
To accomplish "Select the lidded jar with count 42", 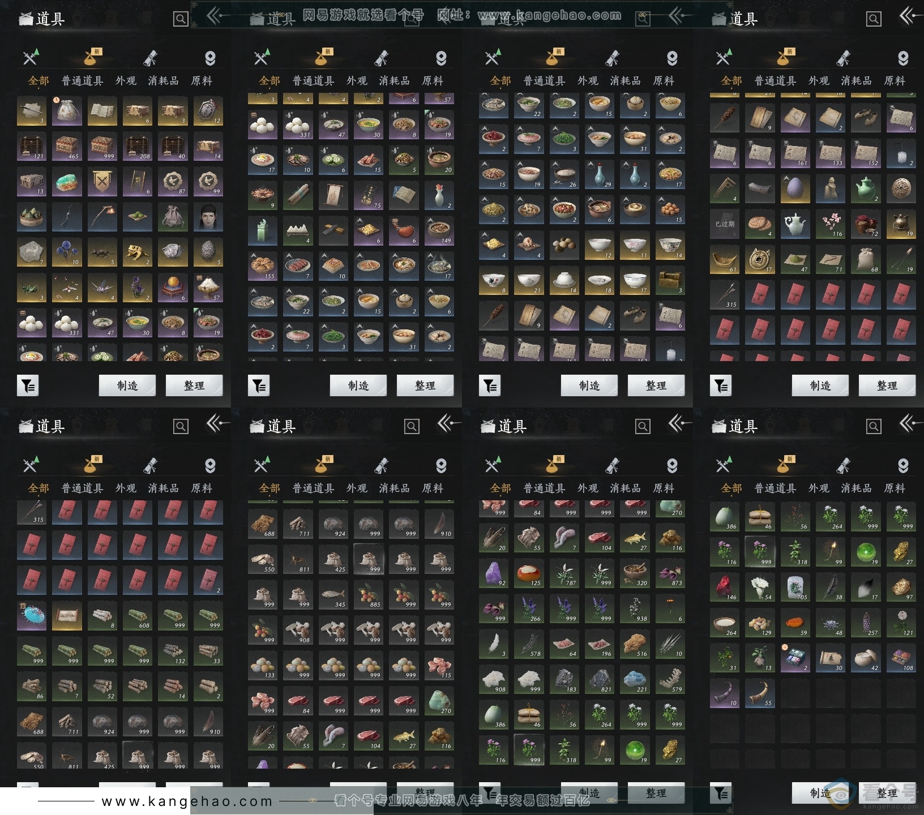I will [866, 658].
